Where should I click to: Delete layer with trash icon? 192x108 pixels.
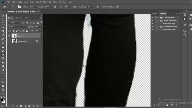(x=37, y=106)
